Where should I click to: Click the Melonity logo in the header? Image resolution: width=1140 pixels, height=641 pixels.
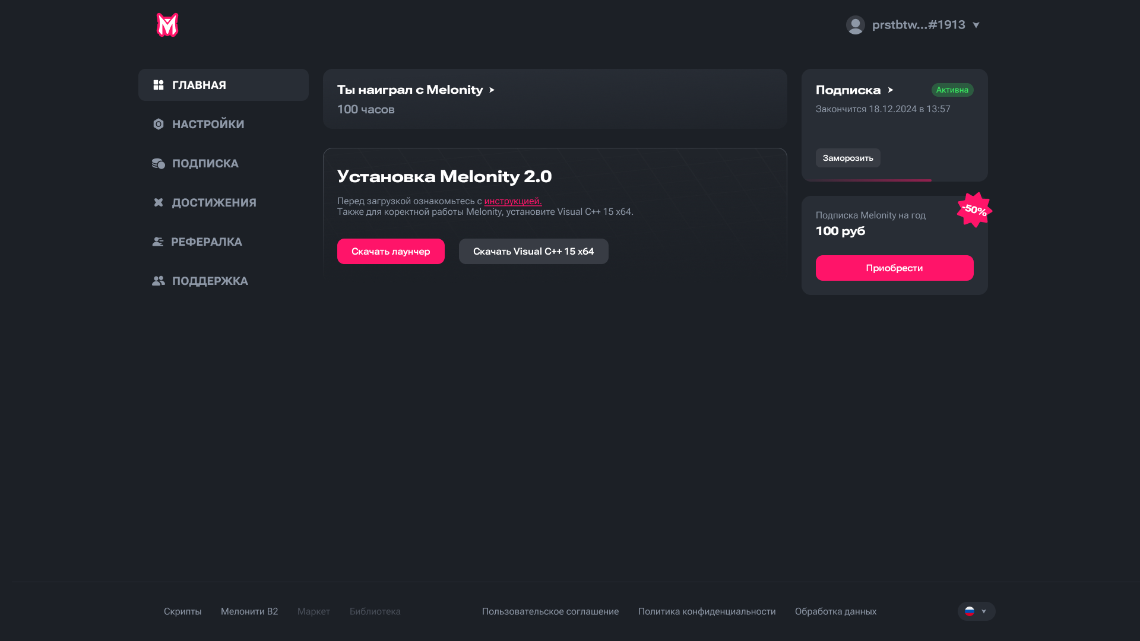[x=167, y=25]
